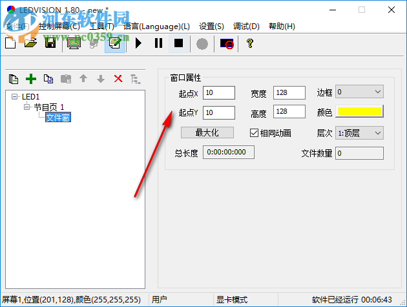Click the 高度 input field
The height and width of the screenshot is (307, 407).
click(289, 112)
